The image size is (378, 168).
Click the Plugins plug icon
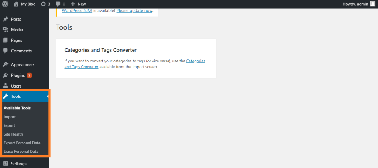tap(6, 75)
